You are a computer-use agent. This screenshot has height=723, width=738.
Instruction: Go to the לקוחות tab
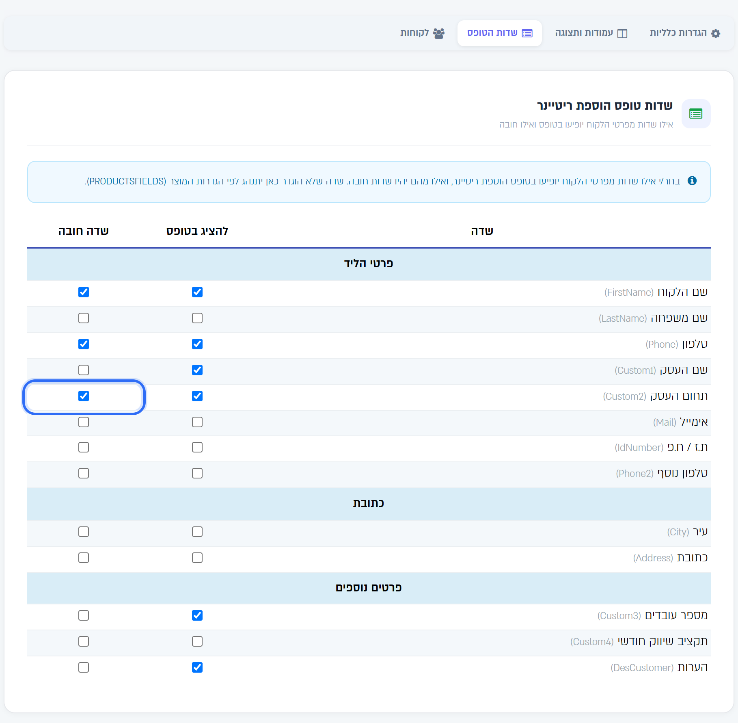pyautogui.click(x=423, y=33)
